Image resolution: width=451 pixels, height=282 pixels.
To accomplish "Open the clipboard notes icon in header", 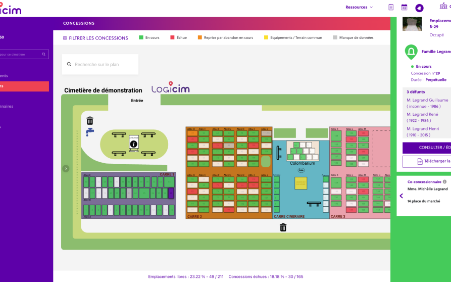I will (391, 7).
